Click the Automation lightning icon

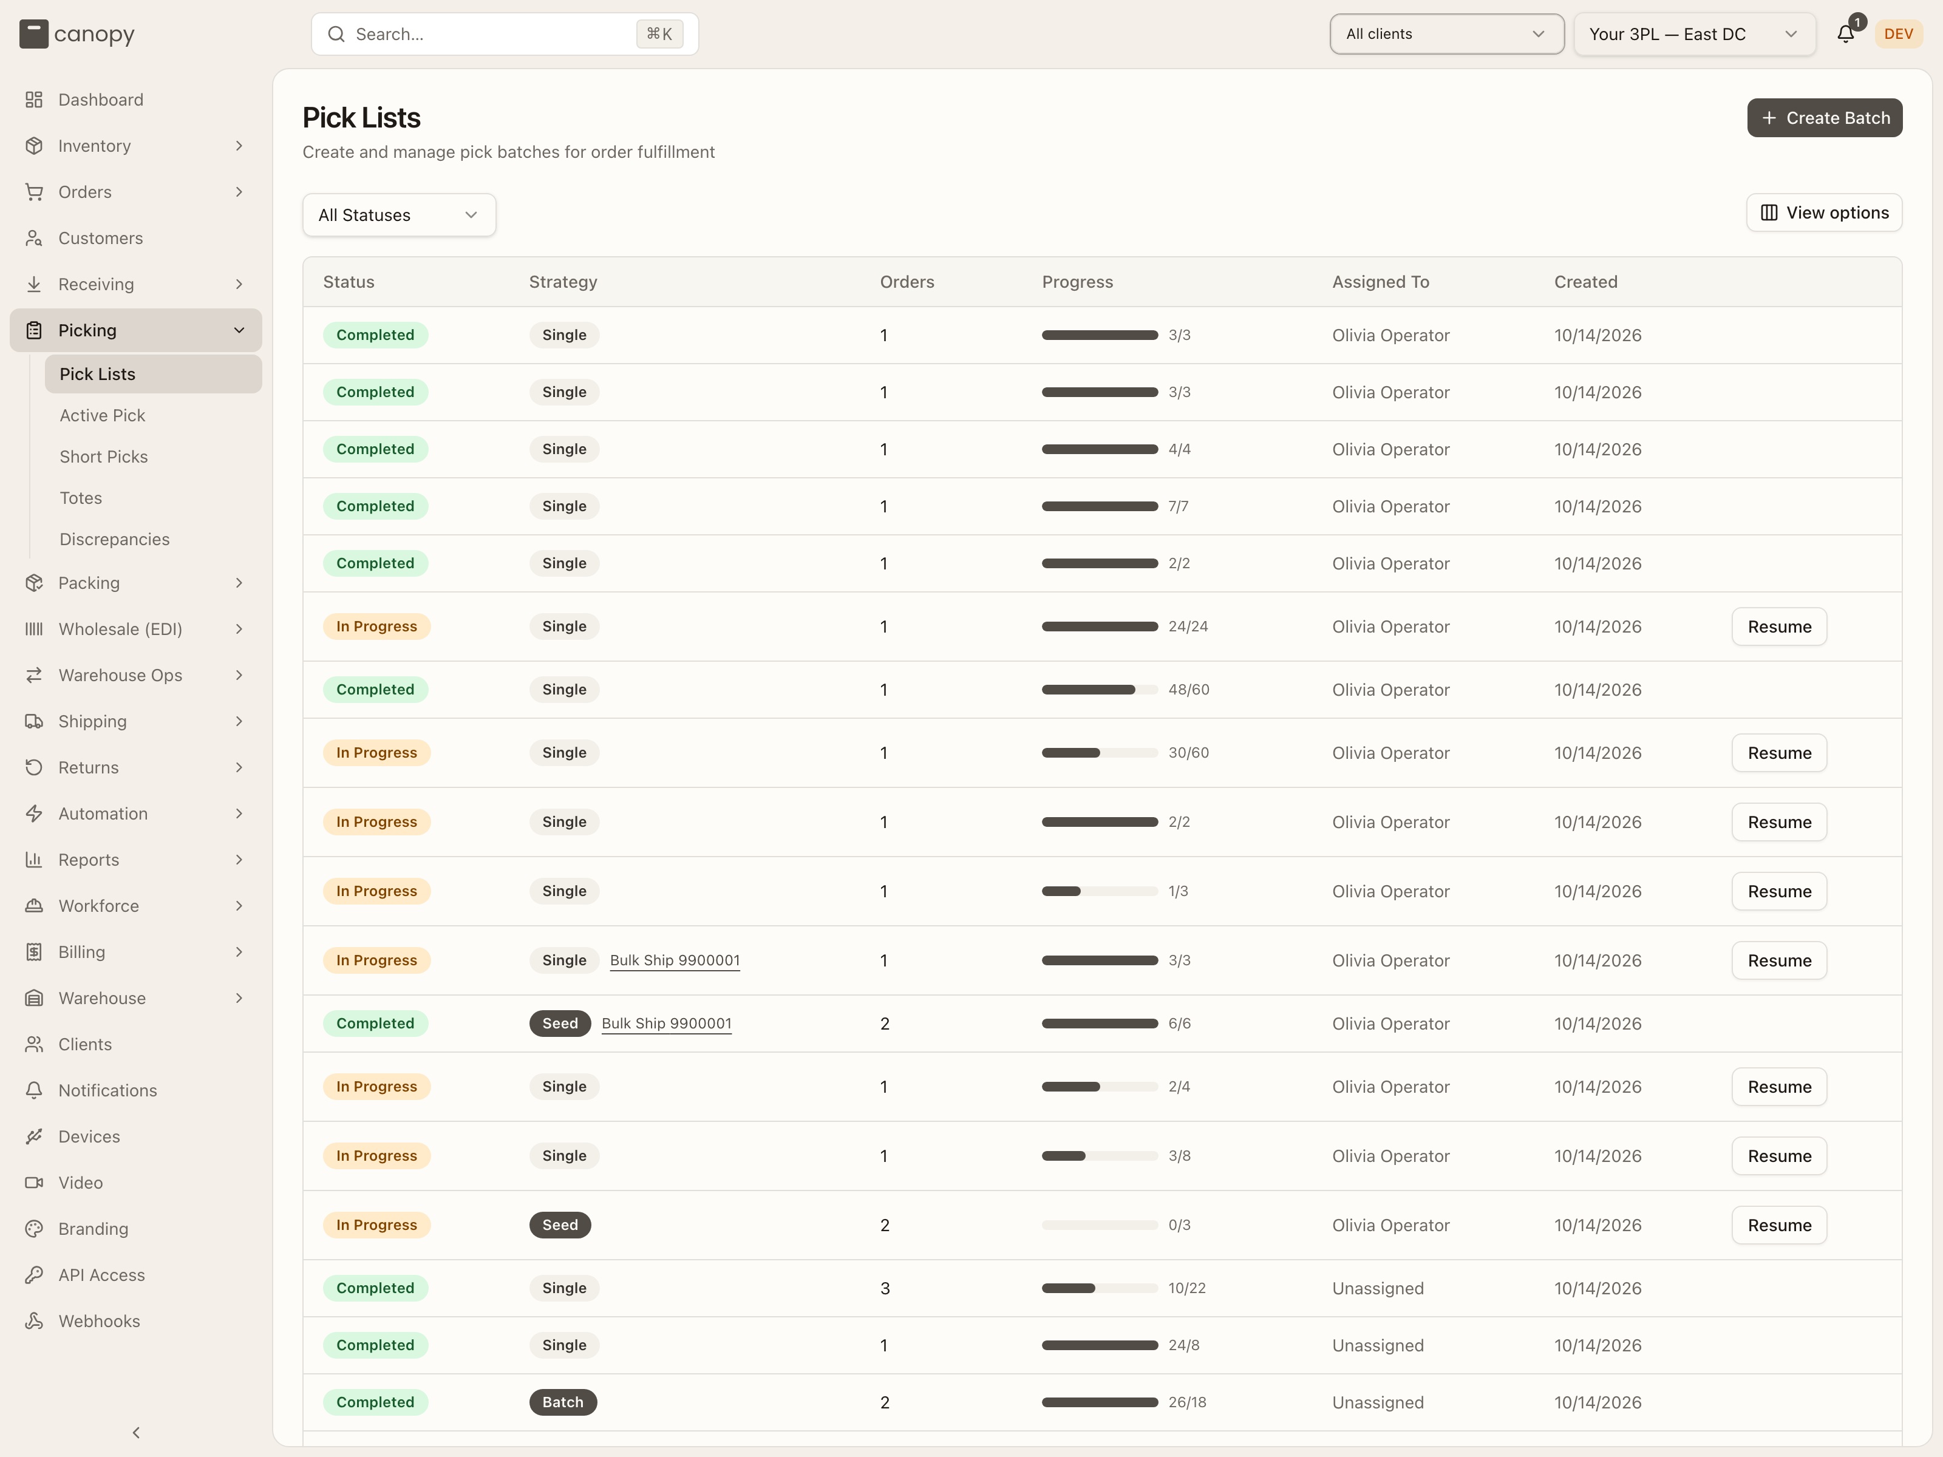(x=34, y=813)
